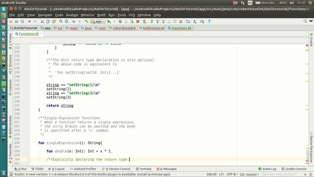Close the Functions.kt editor tab
The width and height of the screenshot is (314, 177).
(41, 34)
